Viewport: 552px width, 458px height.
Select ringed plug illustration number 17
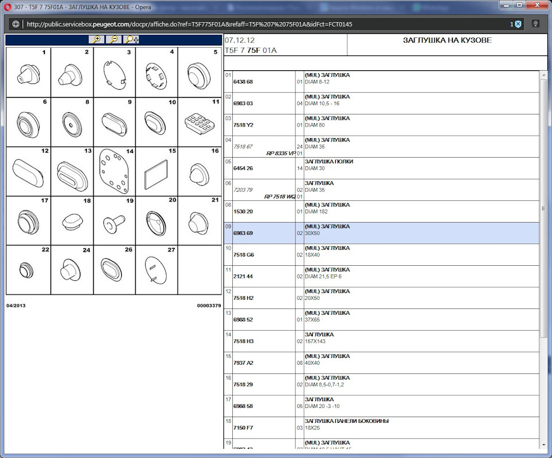click(29, 221)
